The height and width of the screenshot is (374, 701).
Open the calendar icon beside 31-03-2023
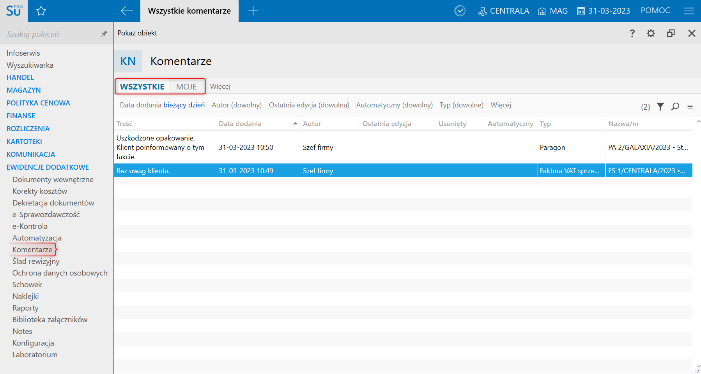(581, 11)
